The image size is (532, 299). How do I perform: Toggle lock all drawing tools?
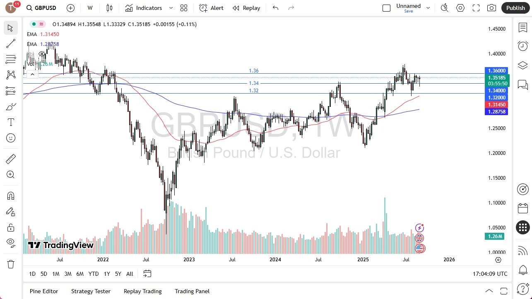[x=11, y=227]
